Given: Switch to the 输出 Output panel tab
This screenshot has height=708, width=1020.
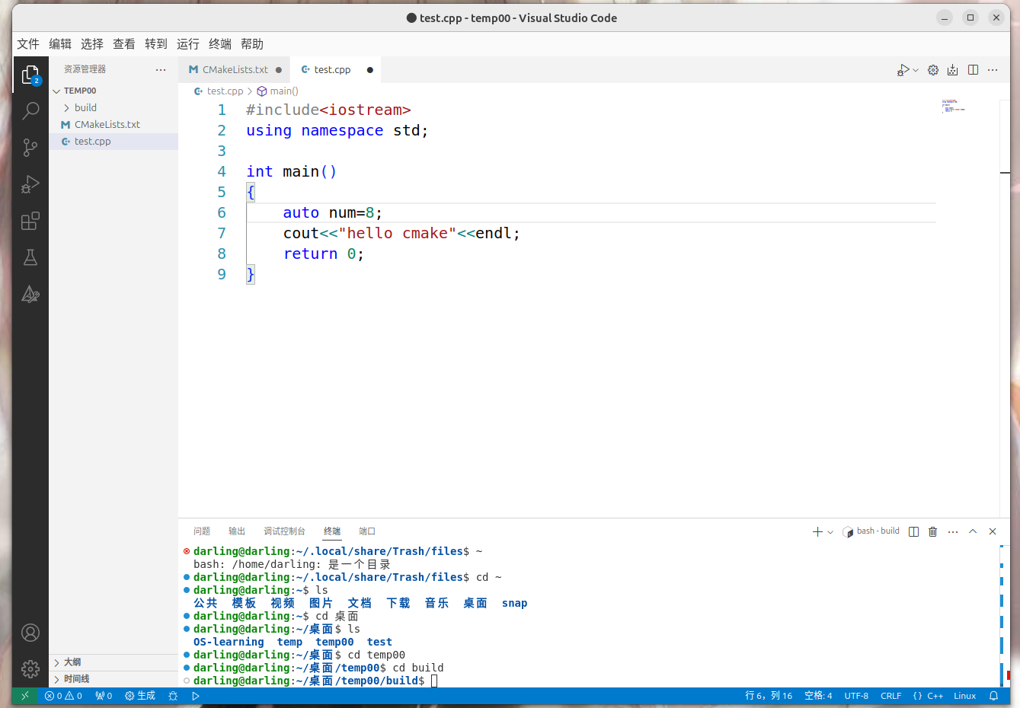Looking at the screenshot, I should point(237,531).
